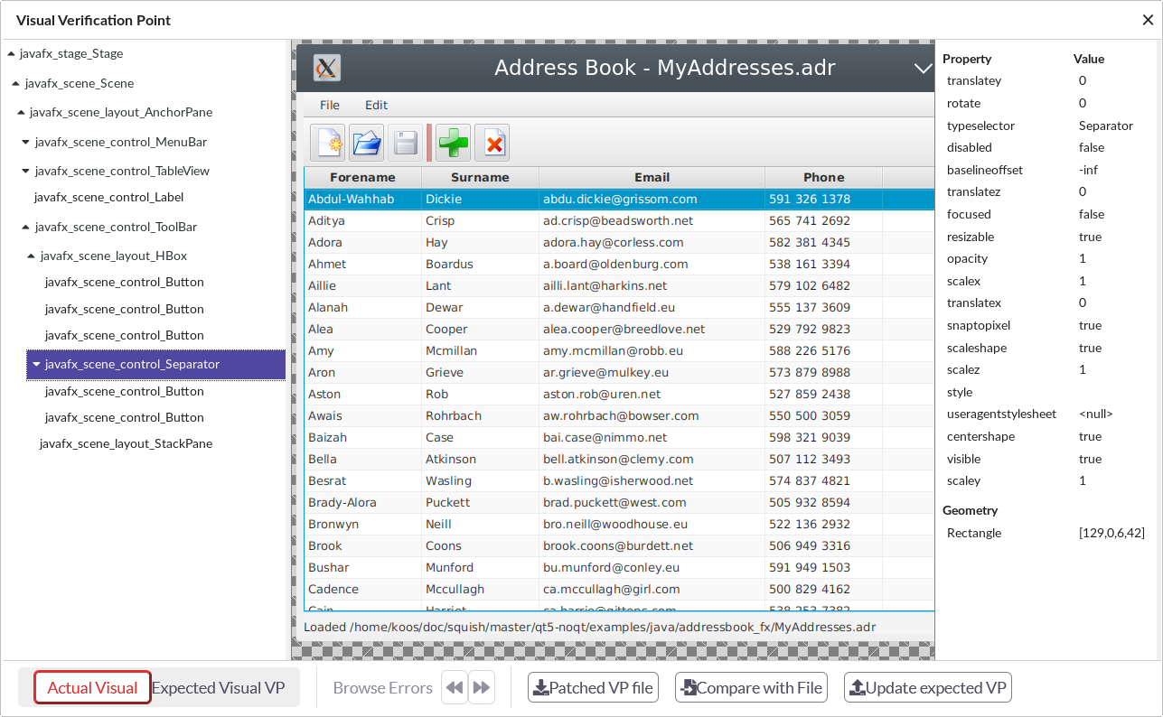Click the Address Book app logo icon
Viewport: 1163px width, 717px height.
coord(326,68)
